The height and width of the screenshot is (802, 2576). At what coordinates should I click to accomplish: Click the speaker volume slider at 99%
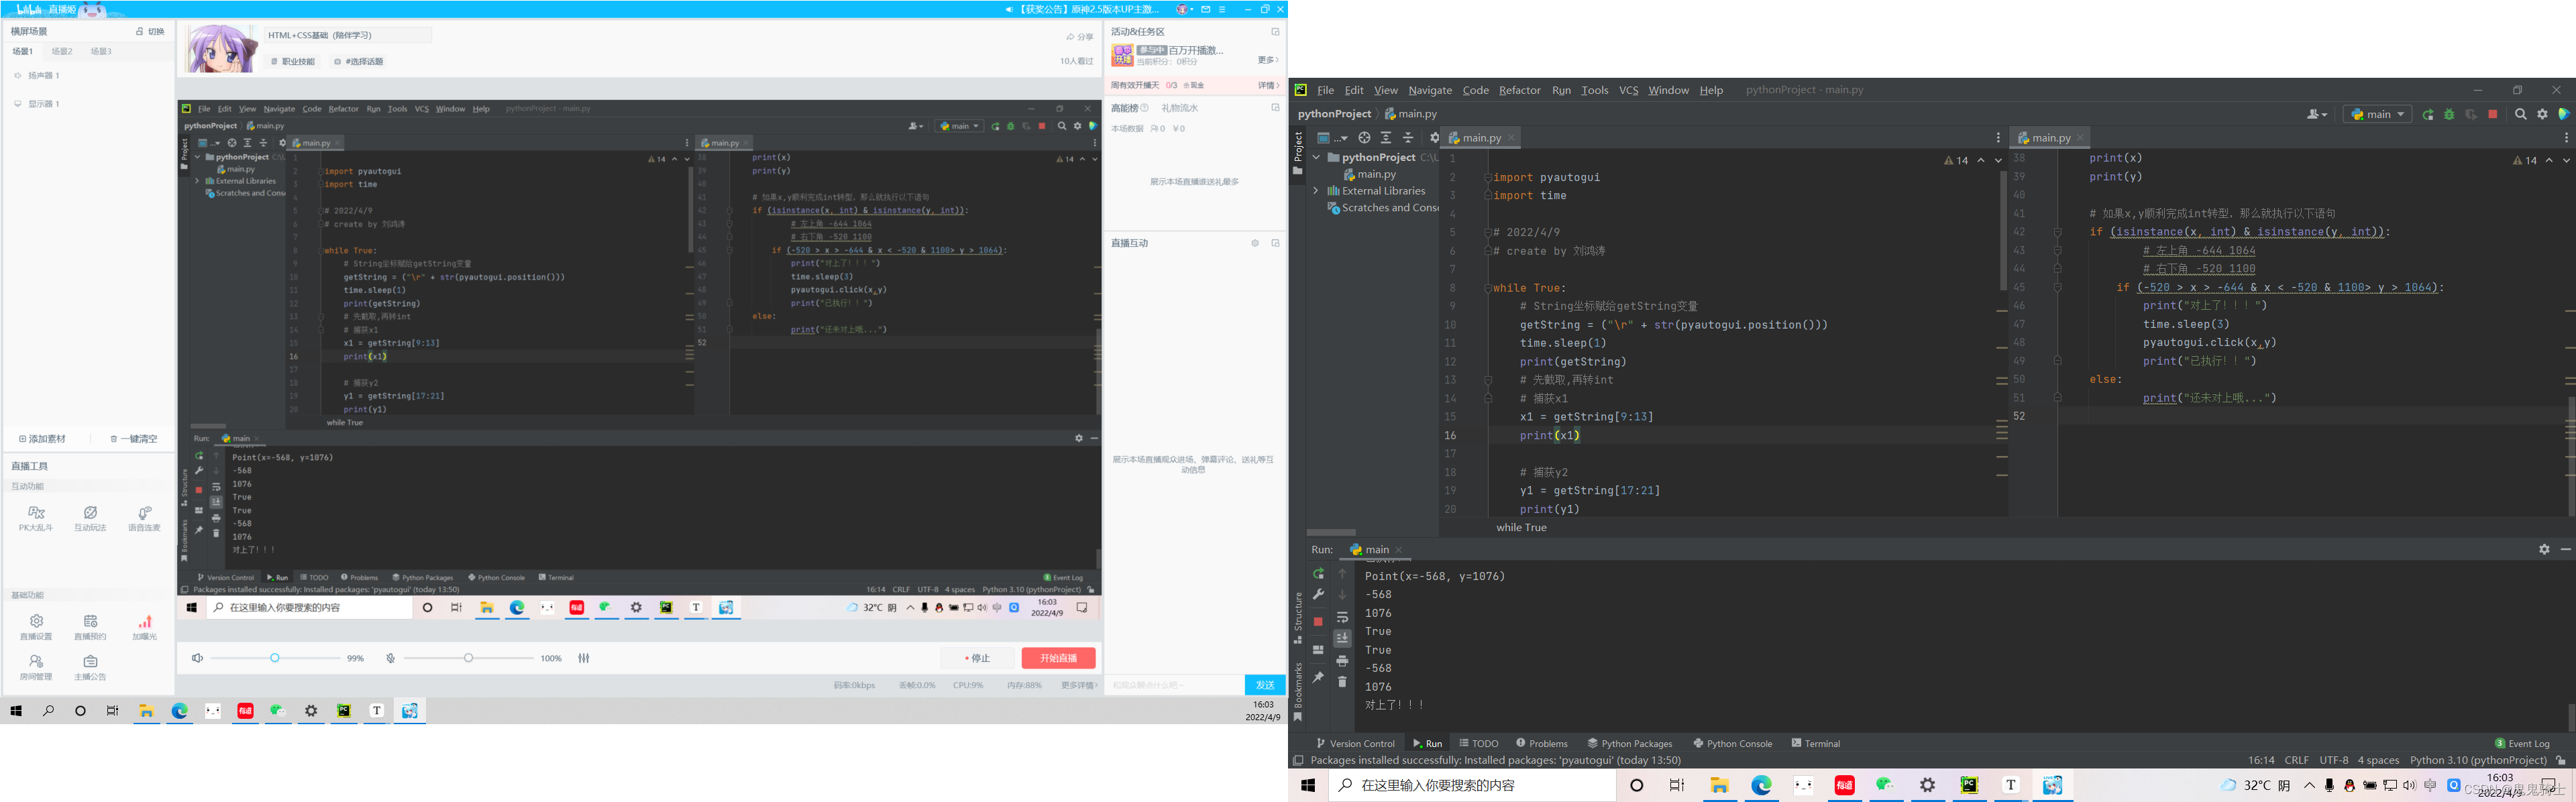[275, 658]
